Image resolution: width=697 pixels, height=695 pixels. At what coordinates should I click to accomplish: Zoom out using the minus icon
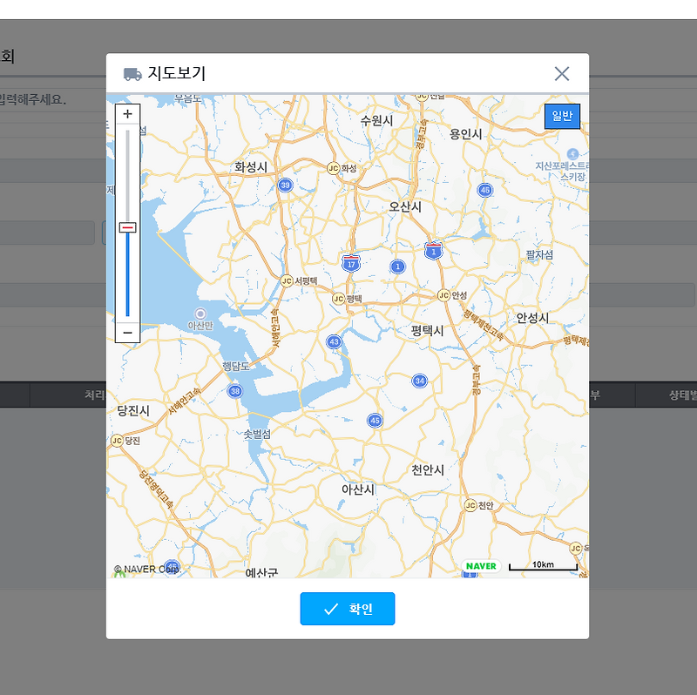[127, 334]
